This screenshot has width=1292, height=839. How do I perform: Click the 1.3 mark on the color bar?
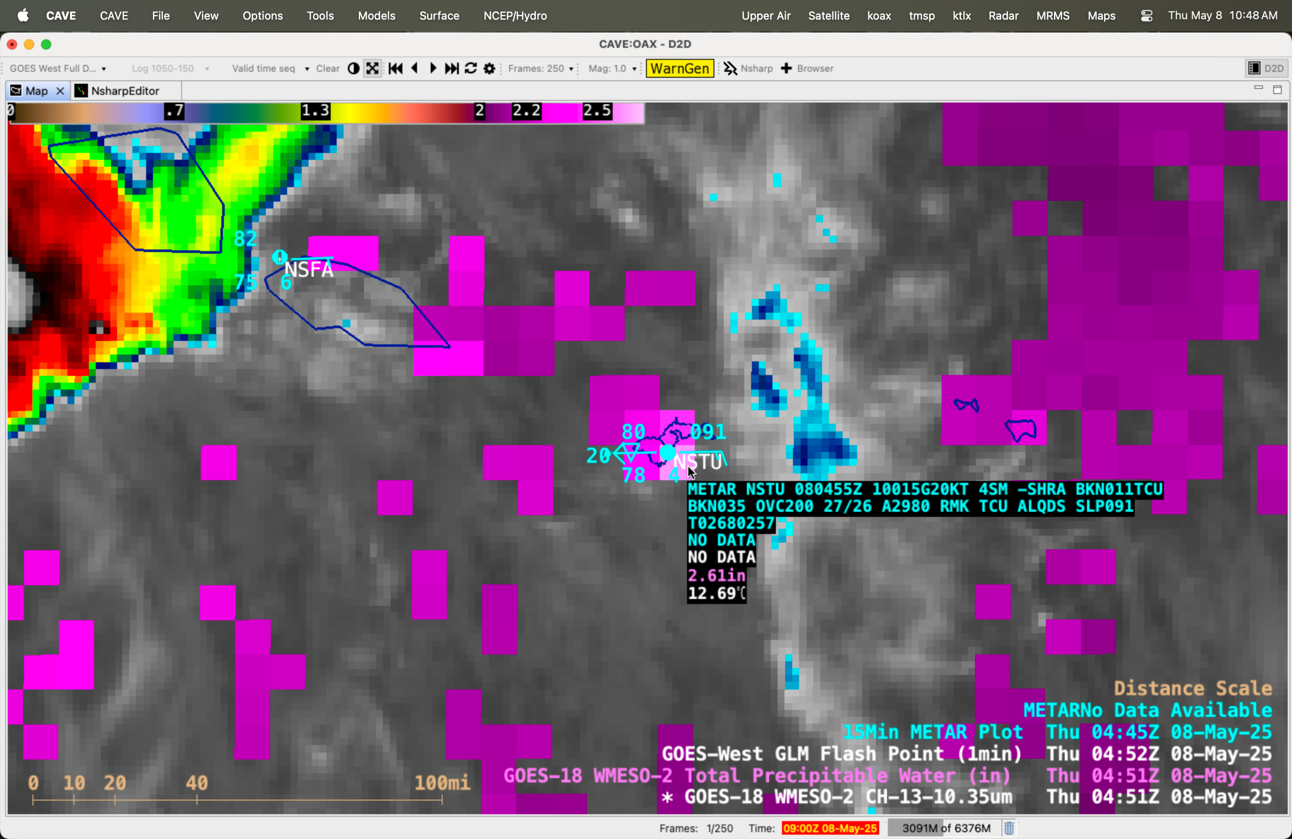tap(315, 111)
